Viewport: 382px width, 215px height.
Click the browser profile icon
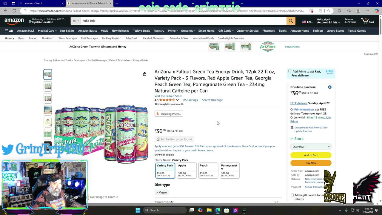(x=358, y=11)
